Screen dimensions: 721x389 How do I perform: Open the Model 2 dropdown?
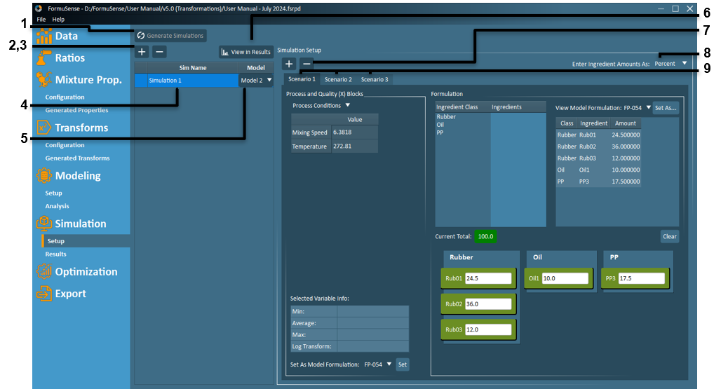pyautogui.click(x=256, y=81)
